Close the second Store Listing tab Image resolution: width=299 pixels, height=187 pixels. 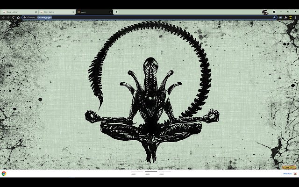(73, 12)
